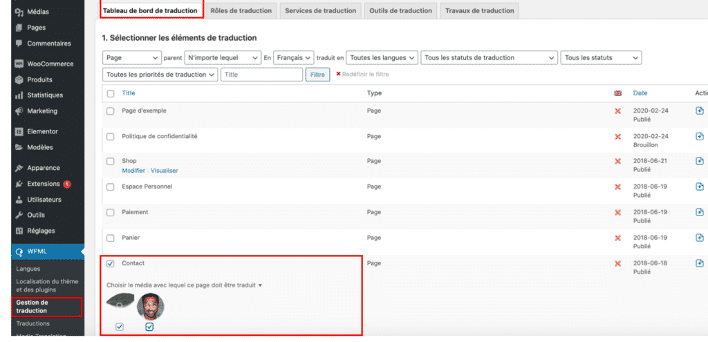Open Tous les statuts de traduction dropdown

(x=489, y=58)
